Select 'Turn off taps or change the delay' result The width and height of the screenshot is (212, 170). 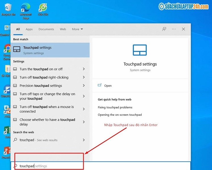click(50, 96)
